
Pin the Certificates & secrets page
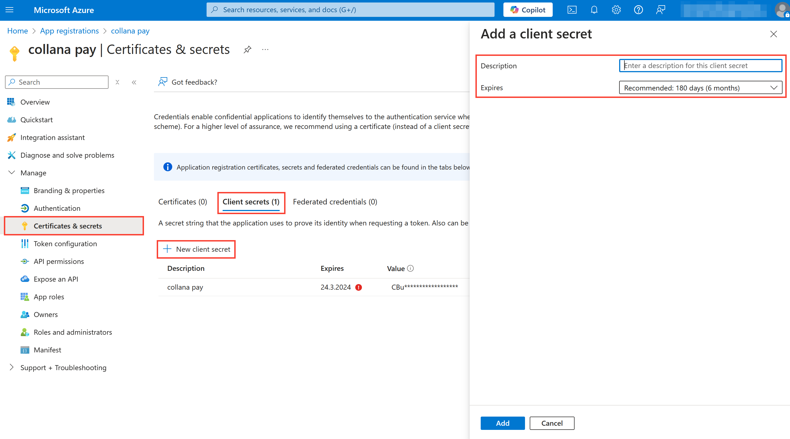tap(248, 49)
